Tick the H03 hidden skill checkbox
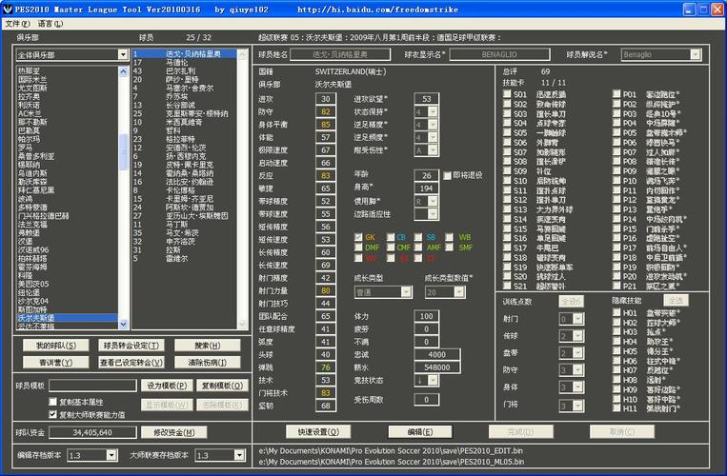This screenshot has width=727, height=476. point(616,332)
